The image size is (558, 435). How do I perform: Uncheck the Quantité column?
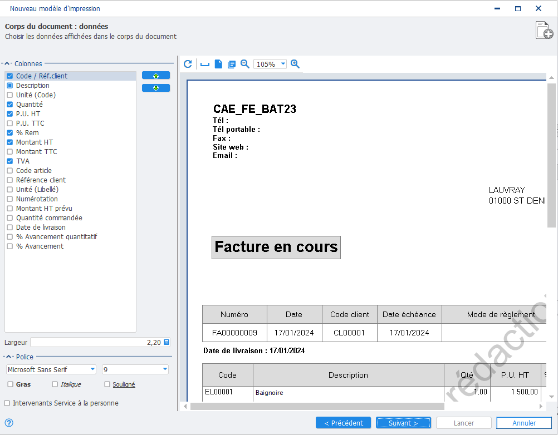(x=10, y=105)
